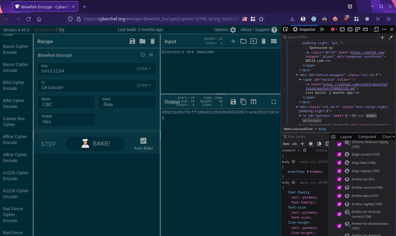Toggle light color scheme simulation

[310, 144]
